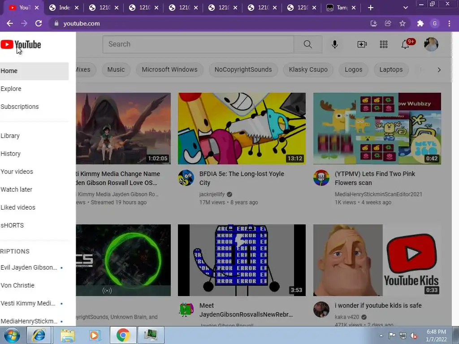Click the Chrome taskbar icon

(x=123, y=335)
